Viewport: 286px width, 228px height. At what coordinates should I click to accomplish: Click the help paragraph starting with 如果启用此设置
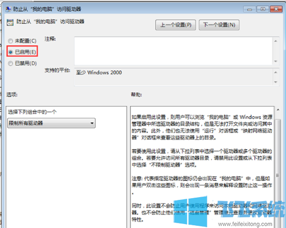coord(202,127)
